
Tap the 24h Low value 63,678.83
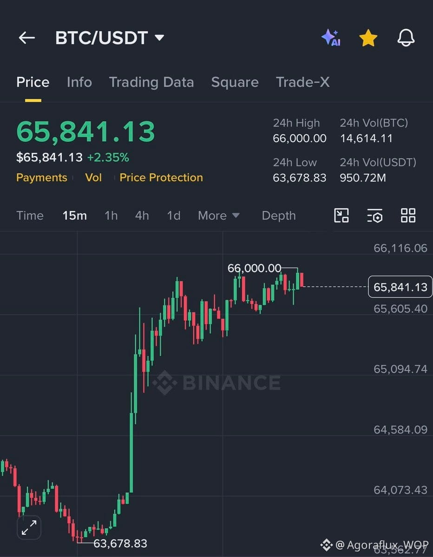click(300, 177)
